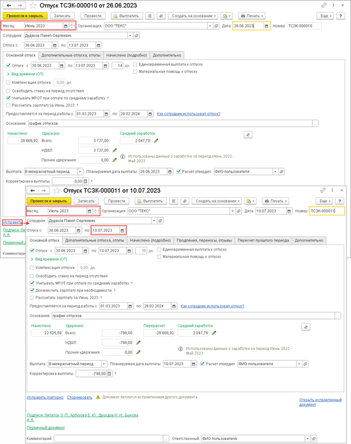Toggle 'Доначислить зарплату при необходимости' checkbox
351x444 pixels.
coord(32,290)
